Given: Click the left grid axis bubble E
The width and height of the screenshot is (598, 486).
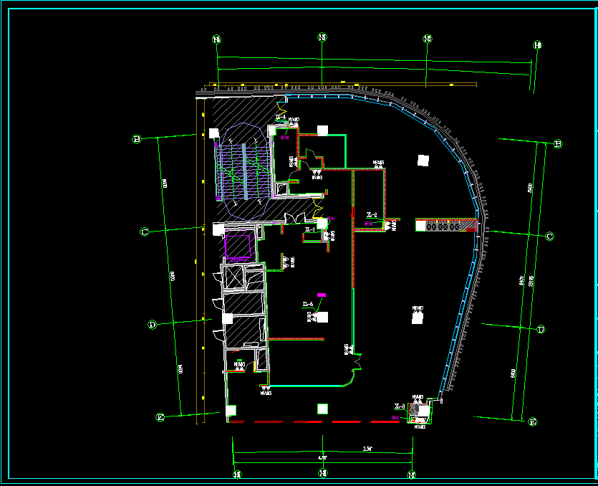Looking at the screenshot, I should pos(160,416).
